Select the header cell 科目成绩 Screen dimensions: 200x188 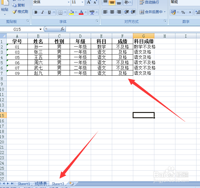tap(143, 41)
